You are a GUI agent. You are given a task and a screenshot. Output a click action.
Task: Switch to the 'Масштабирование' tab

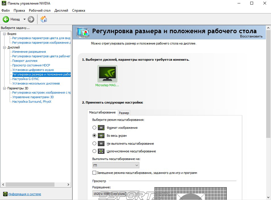pos(102,112)
